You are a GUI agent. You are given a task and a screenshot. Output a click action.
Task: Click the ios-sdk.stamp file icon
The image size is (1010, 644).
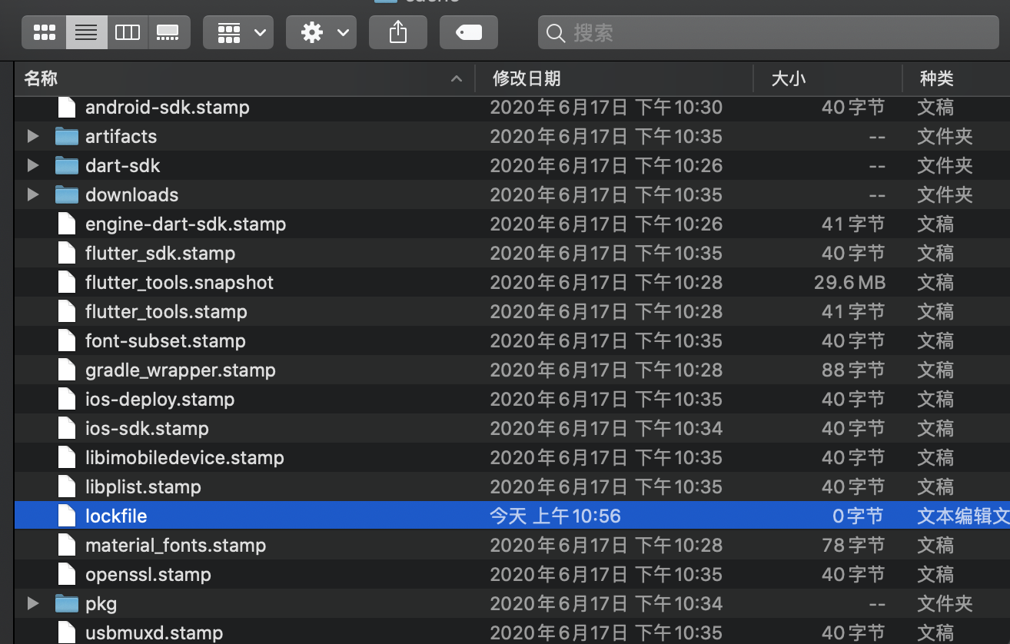68,428
